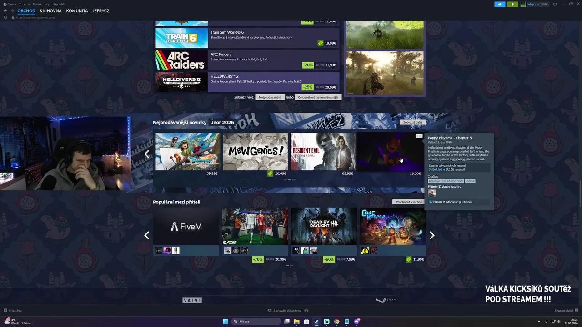The width and height of the screenshot is (582, 327).
Task: Click the first friend avatar under FiveM
Action: pos(159,251)
